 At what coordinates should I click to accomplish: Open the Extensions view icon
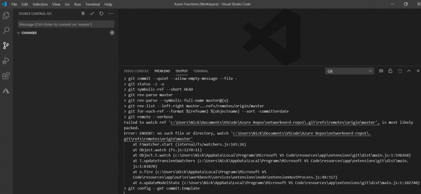point(6,76)
